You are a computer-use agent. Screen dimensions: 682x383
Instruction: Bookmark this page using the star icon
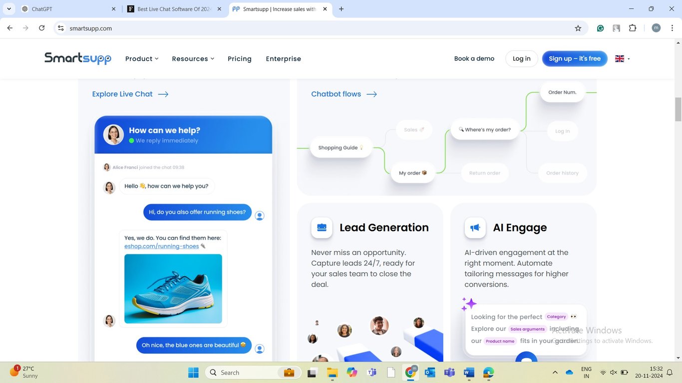pos(578,28)
